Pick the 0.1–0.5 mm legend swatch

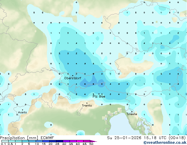(5, 141)
